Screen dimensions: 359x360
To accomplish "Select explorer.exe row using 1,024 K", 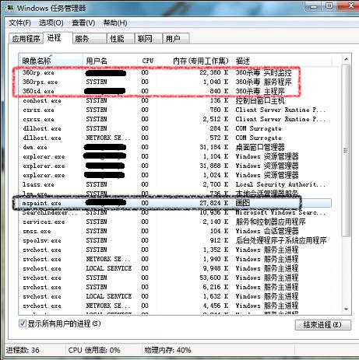I will [175, 175].
